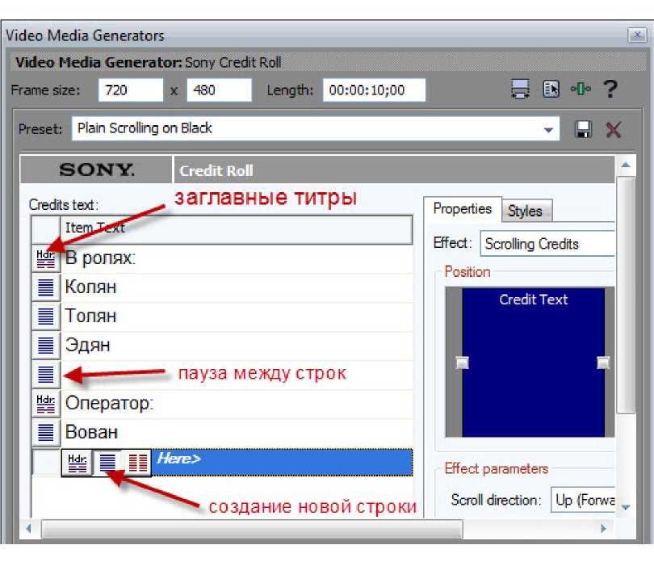This screenshot has height=566, width=654.
Task: Click the Replace Plug-In green icon
Action: coord(581,89)
